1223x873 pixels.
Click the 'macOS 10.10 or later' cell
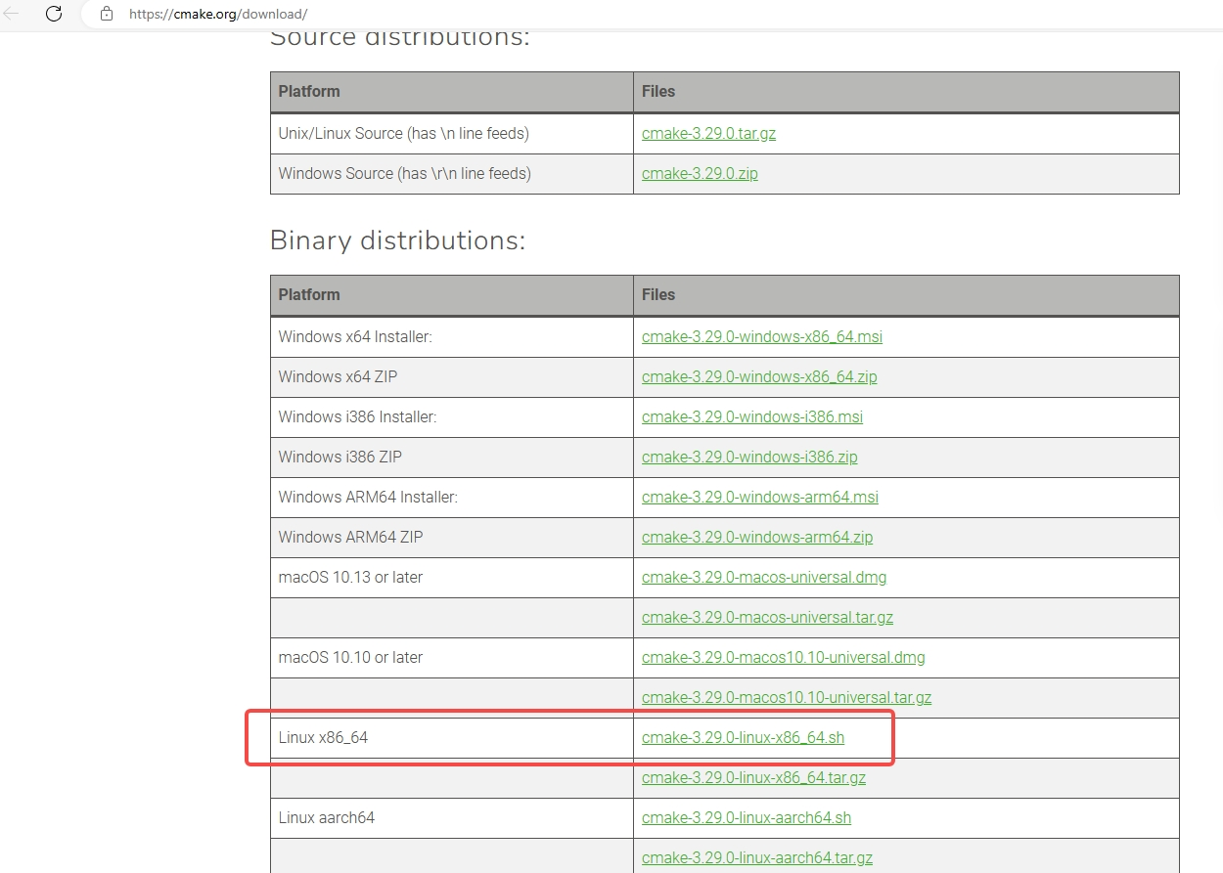[452, 657]
